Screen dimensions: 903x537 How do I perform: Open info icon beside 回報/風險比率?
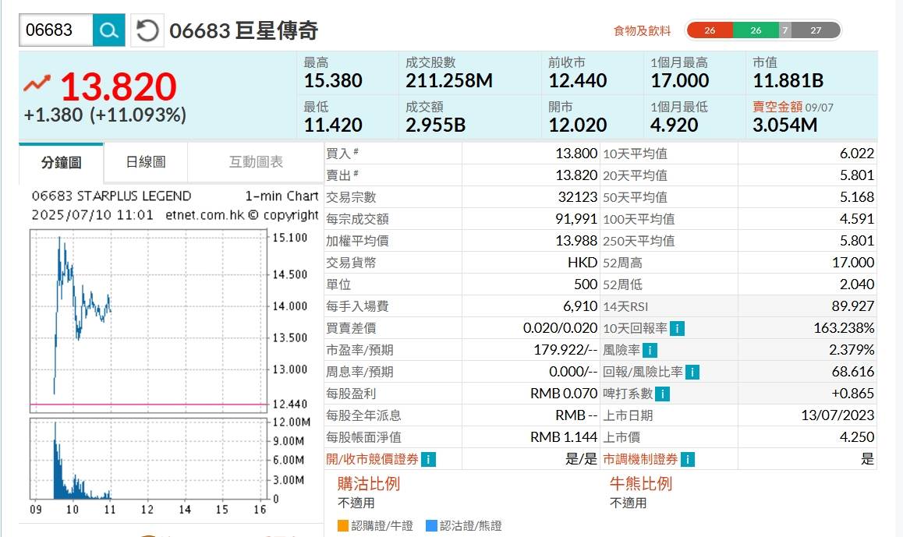692,372
